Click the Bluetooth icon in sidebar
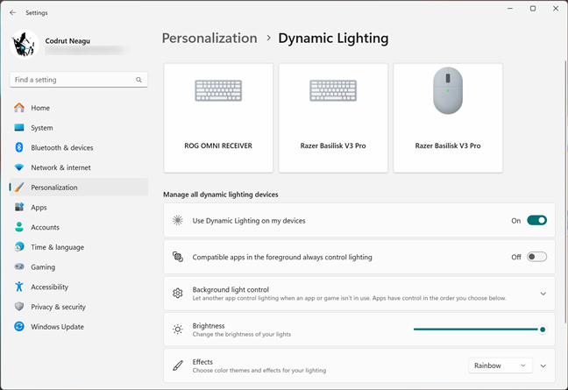Viewport: 568px width, 390px height. point(19,147)
